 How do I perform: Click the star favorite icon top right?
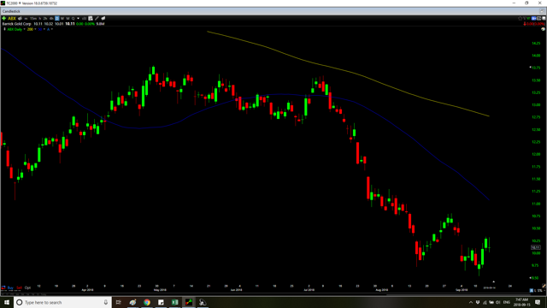pyautogui.click(x=520, y=18)
